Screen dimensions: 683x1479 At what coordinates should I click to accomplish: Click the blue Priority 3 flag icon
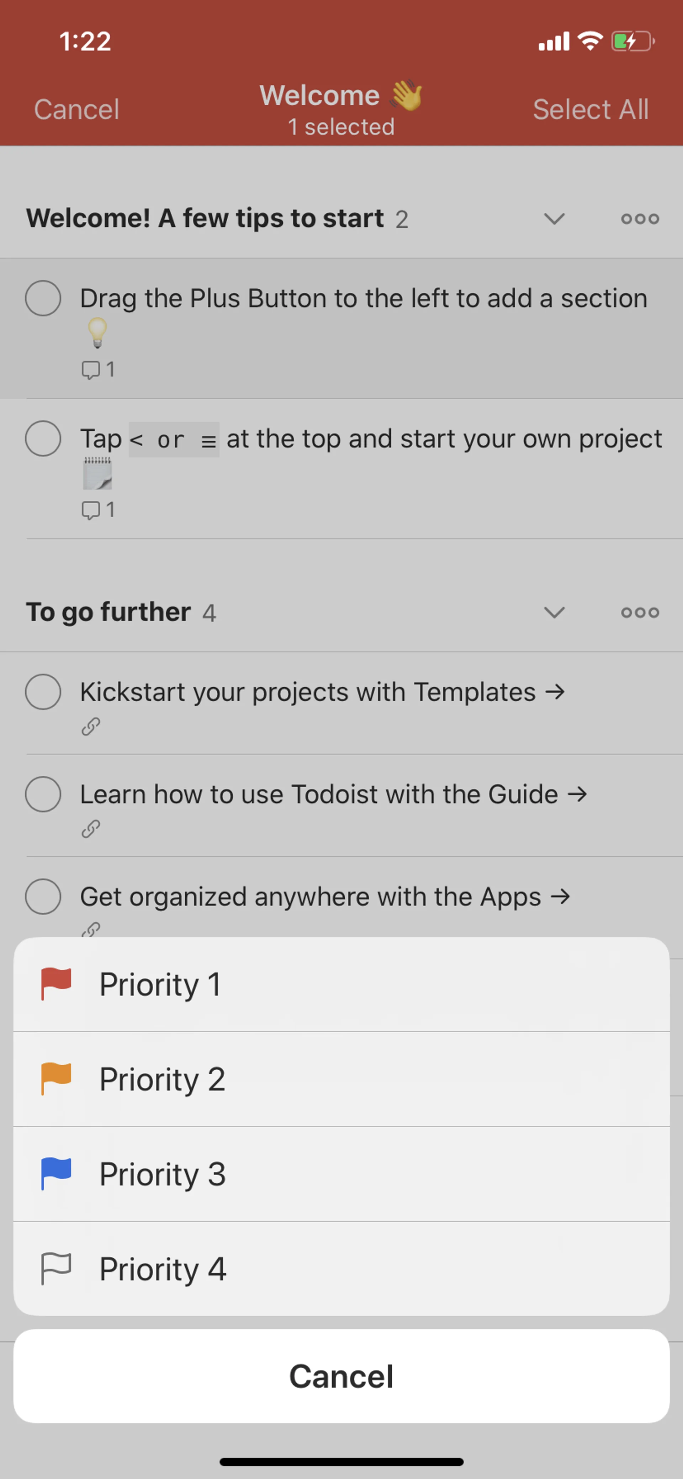(x=56, y=1174)
